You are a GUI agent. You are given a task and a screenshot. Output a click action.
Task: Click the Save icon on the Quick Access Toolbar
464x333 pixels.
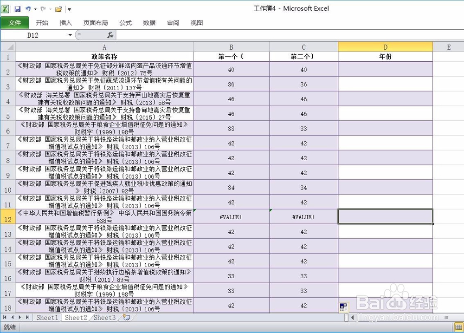pos(18,9)
